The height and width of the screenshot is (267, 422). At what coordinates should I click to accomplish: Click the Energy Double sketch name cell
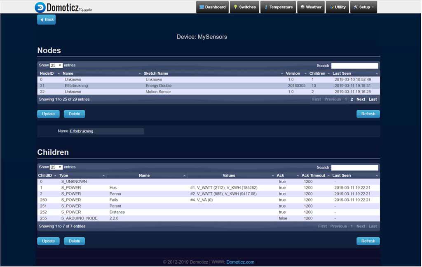click(159, 86)
